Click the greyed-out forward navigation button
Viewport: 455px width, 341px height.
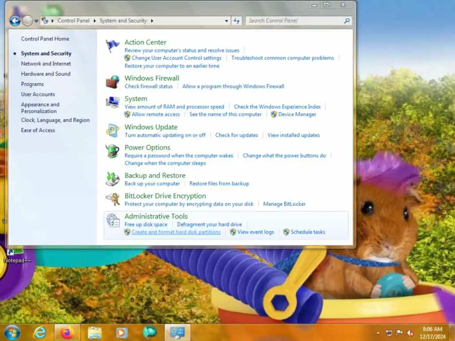27,21
